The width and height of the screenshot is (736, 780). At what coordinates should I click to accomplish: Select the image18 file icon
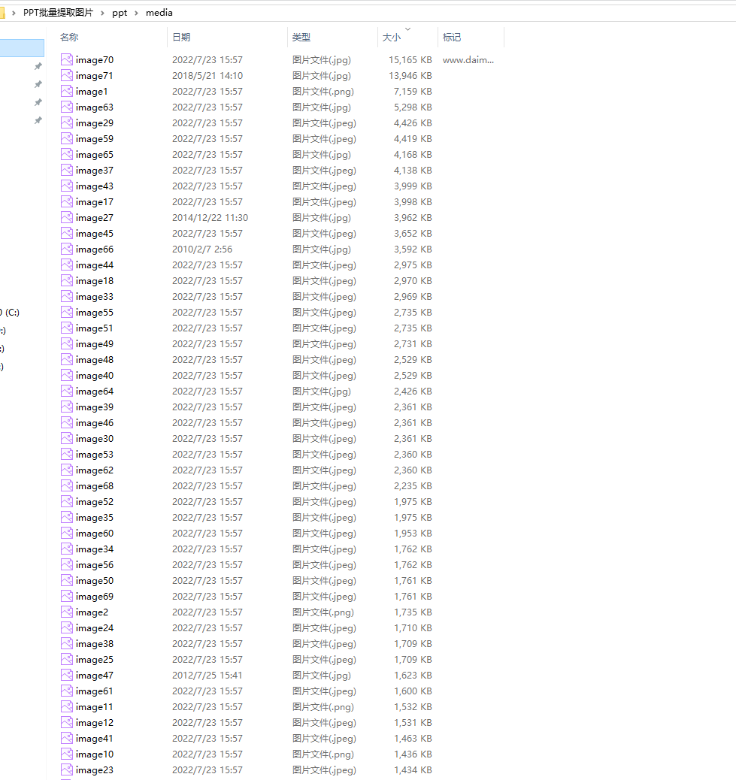pos(67,281)
